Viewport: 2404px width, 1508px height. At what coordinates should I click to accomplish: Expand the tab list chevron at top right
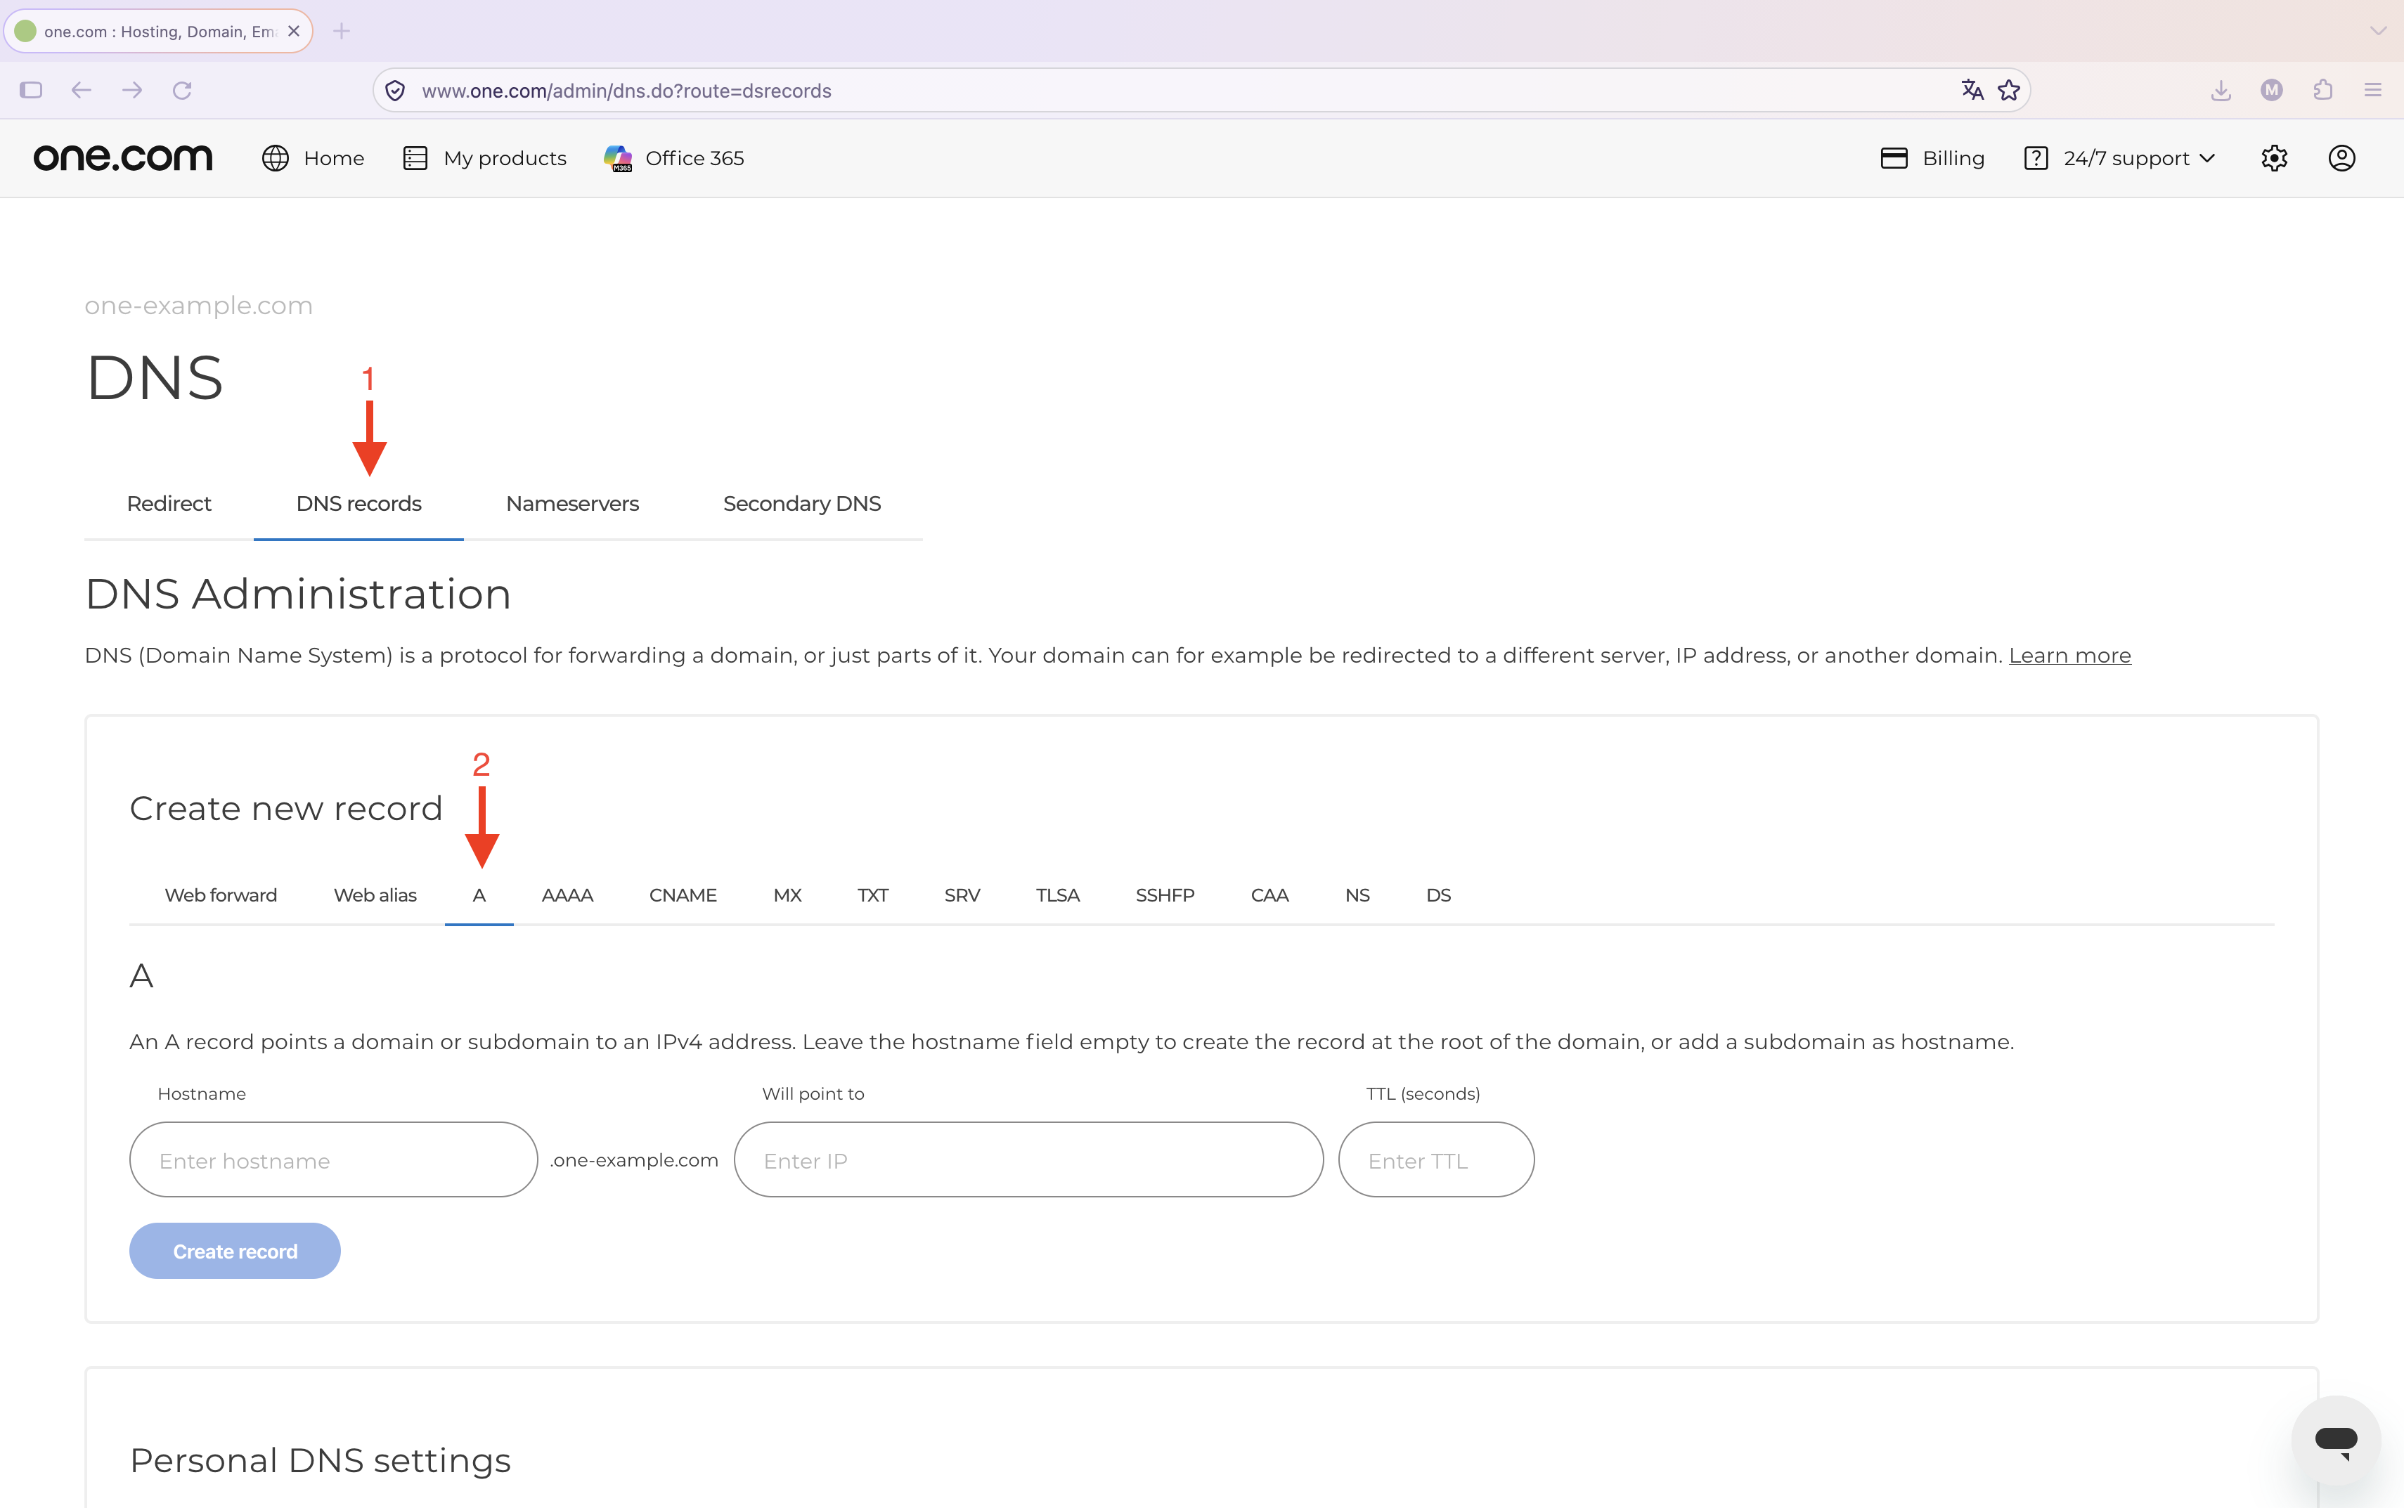click(2378, 31)
